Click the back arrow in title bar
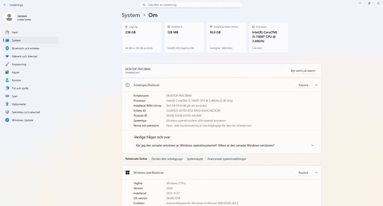The width and height of the screenshot is (383, 206). pos(4,5)
